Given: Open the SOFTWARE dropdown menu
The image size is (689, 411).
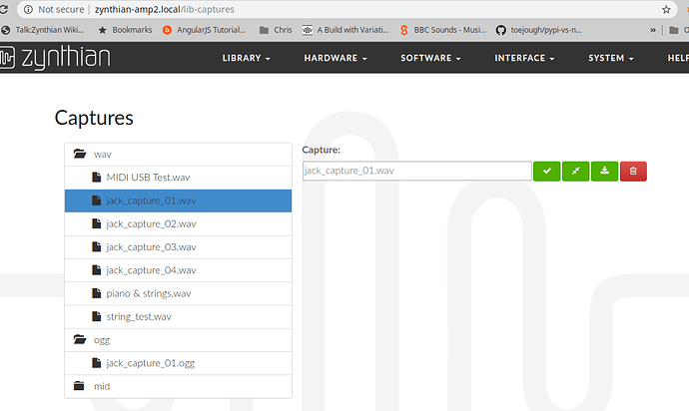Looking at the screenshot, I should [430, 58].
